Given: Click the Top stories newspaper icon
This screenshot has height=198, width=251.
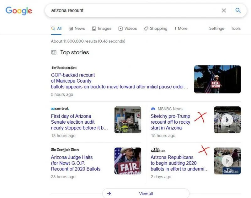Looking at the screenshot, I should click(54, 52).
